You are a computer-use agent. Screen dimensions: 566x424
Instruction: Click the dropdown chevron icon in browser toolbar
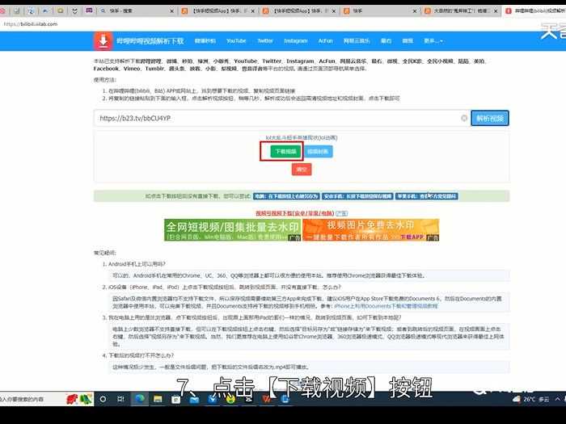pyautogui.click(x=74, y=11)
